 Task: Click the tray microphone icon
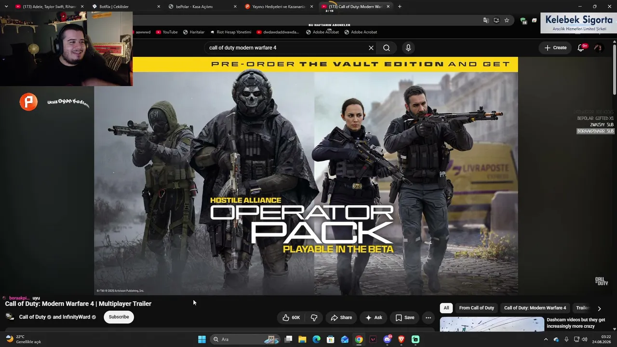(566, 339)
